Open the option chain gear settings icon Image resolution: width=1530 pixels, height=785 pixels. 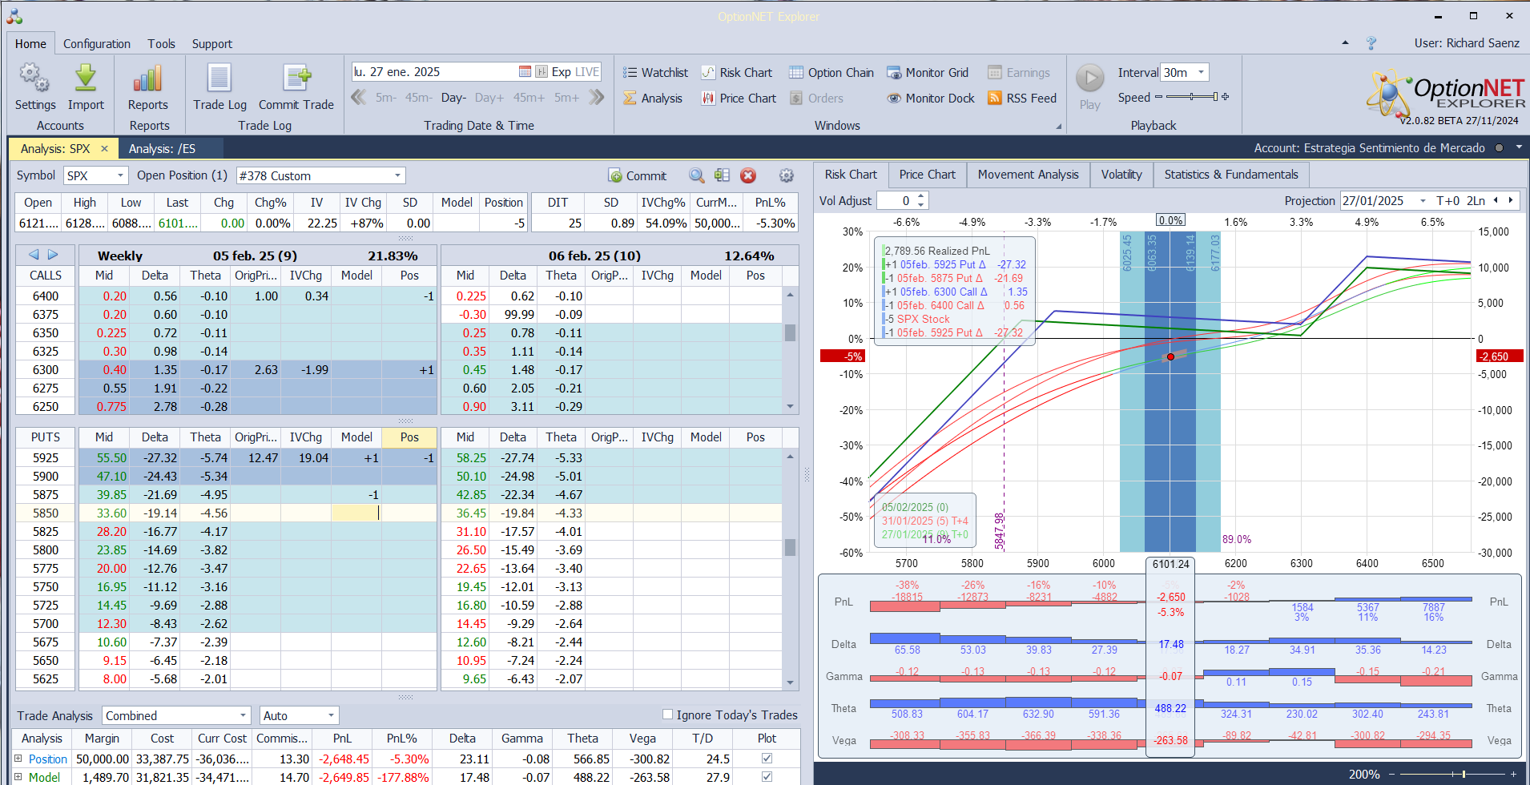coord(787,175)
